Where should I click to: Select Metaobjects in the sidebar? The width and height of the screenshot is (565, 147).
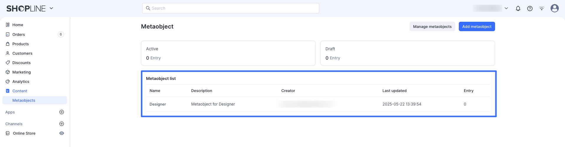click(24, 100)
